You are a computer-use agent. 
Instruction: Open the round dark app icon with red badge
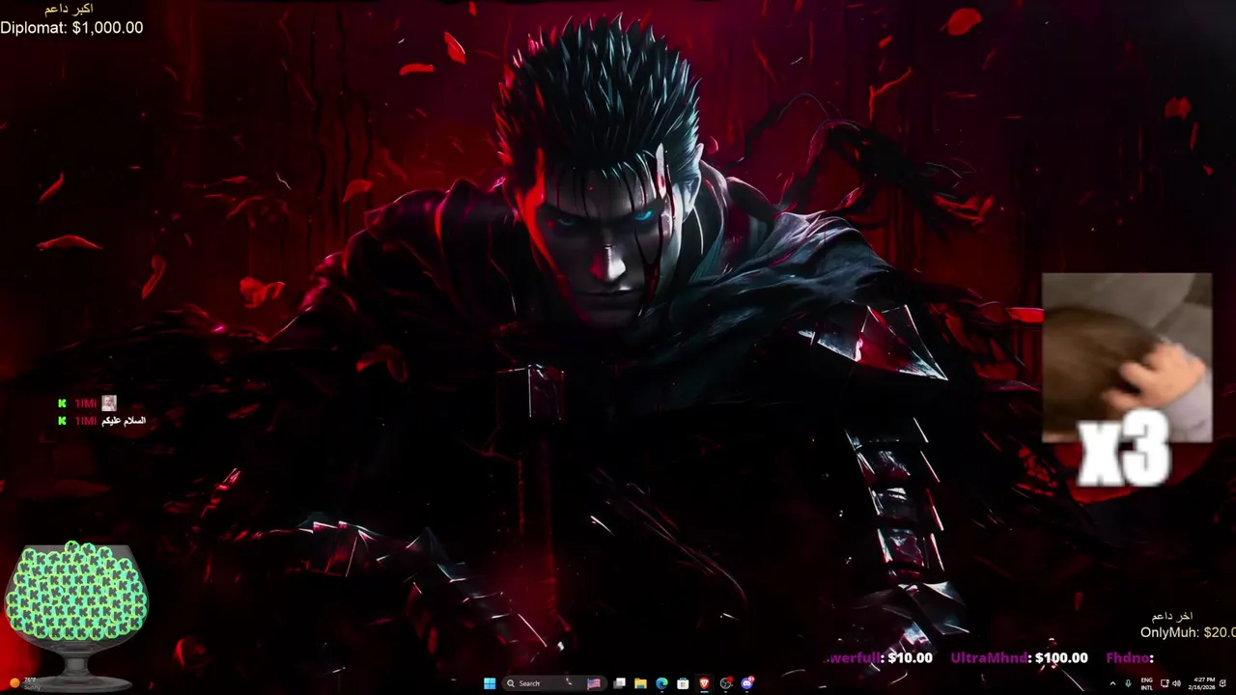726,683
